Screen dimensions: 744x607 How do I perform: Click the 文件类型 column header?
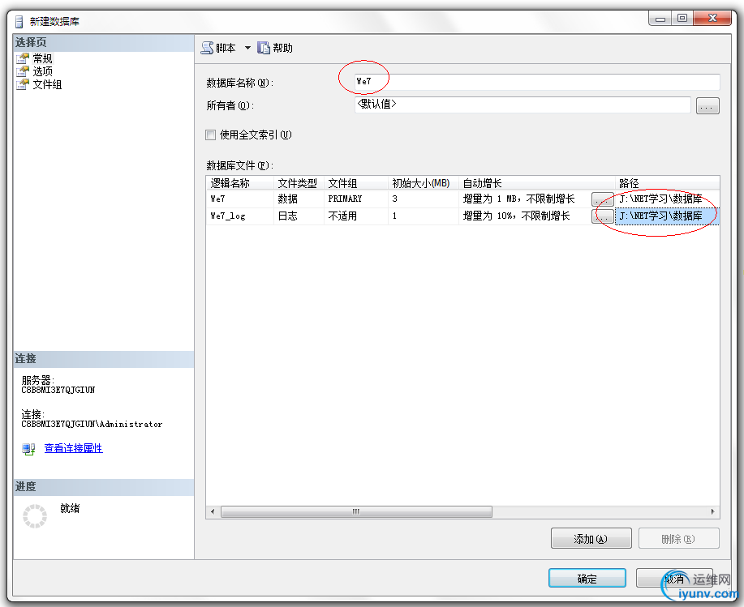pyautogui.click(x=299, y=183)
